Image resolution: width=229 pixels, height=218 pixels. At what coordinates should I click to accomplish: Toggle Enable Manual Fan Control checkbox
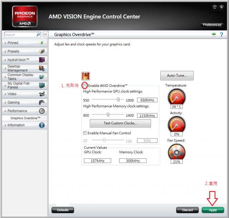click(85, 133)
